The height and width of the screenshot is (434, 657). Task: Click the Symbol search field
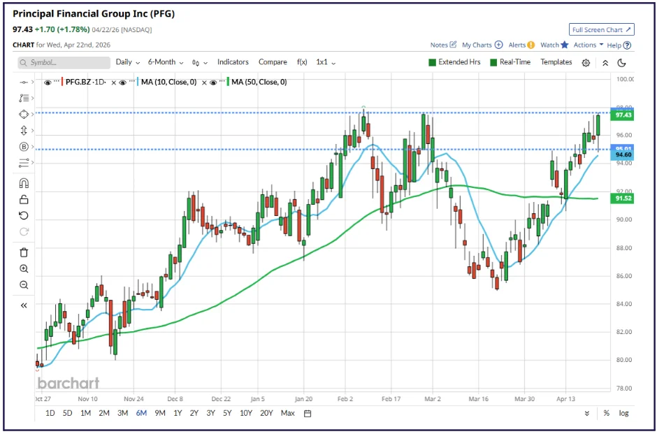pyautogui.click(x=64, y=62)
